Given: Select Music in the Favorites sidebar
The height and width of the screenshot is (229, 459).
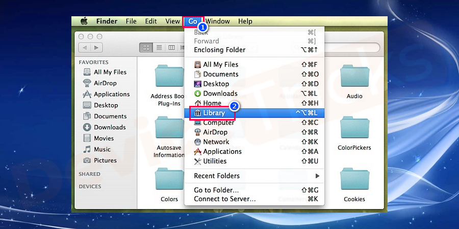Looking at the screenshot, I should [102, 149].
